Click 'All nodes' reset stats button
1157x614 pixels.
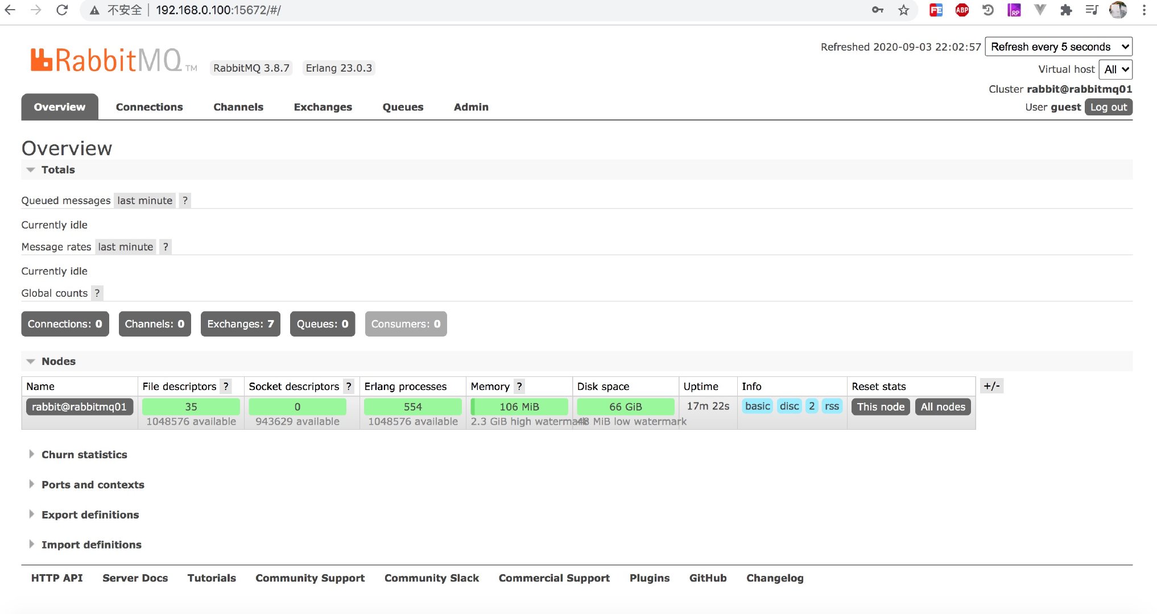943,406
